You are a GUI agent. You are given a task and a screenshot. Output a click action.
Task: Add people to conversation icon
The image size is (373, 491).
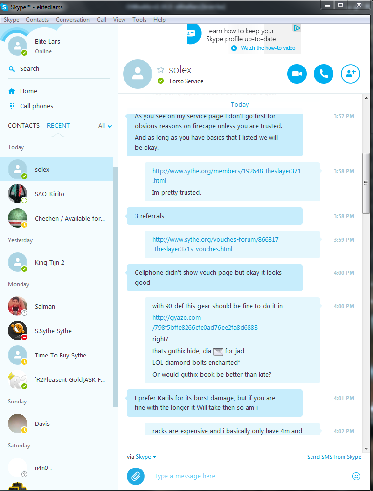click(x=351, y=74)
